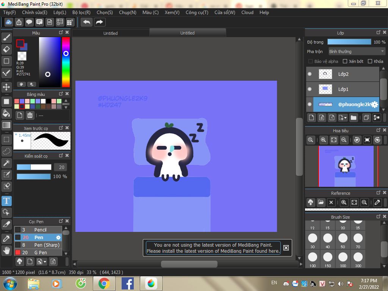Select the rectangular Select tool
The width and height of the screenshot is (388, 291).
(6, 139)
